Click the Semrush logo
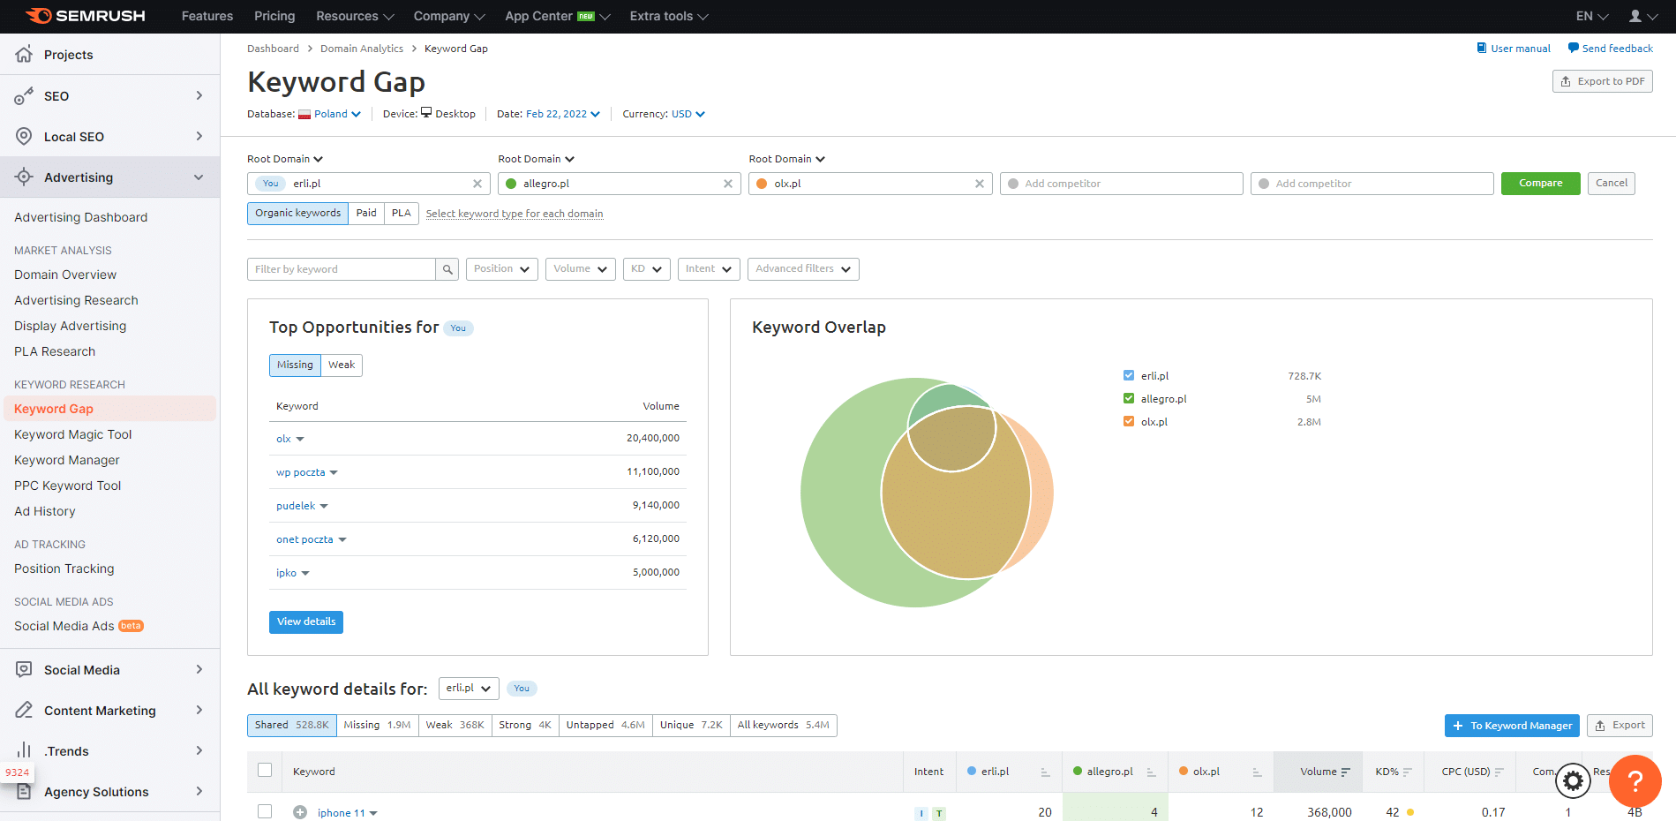 86,16
